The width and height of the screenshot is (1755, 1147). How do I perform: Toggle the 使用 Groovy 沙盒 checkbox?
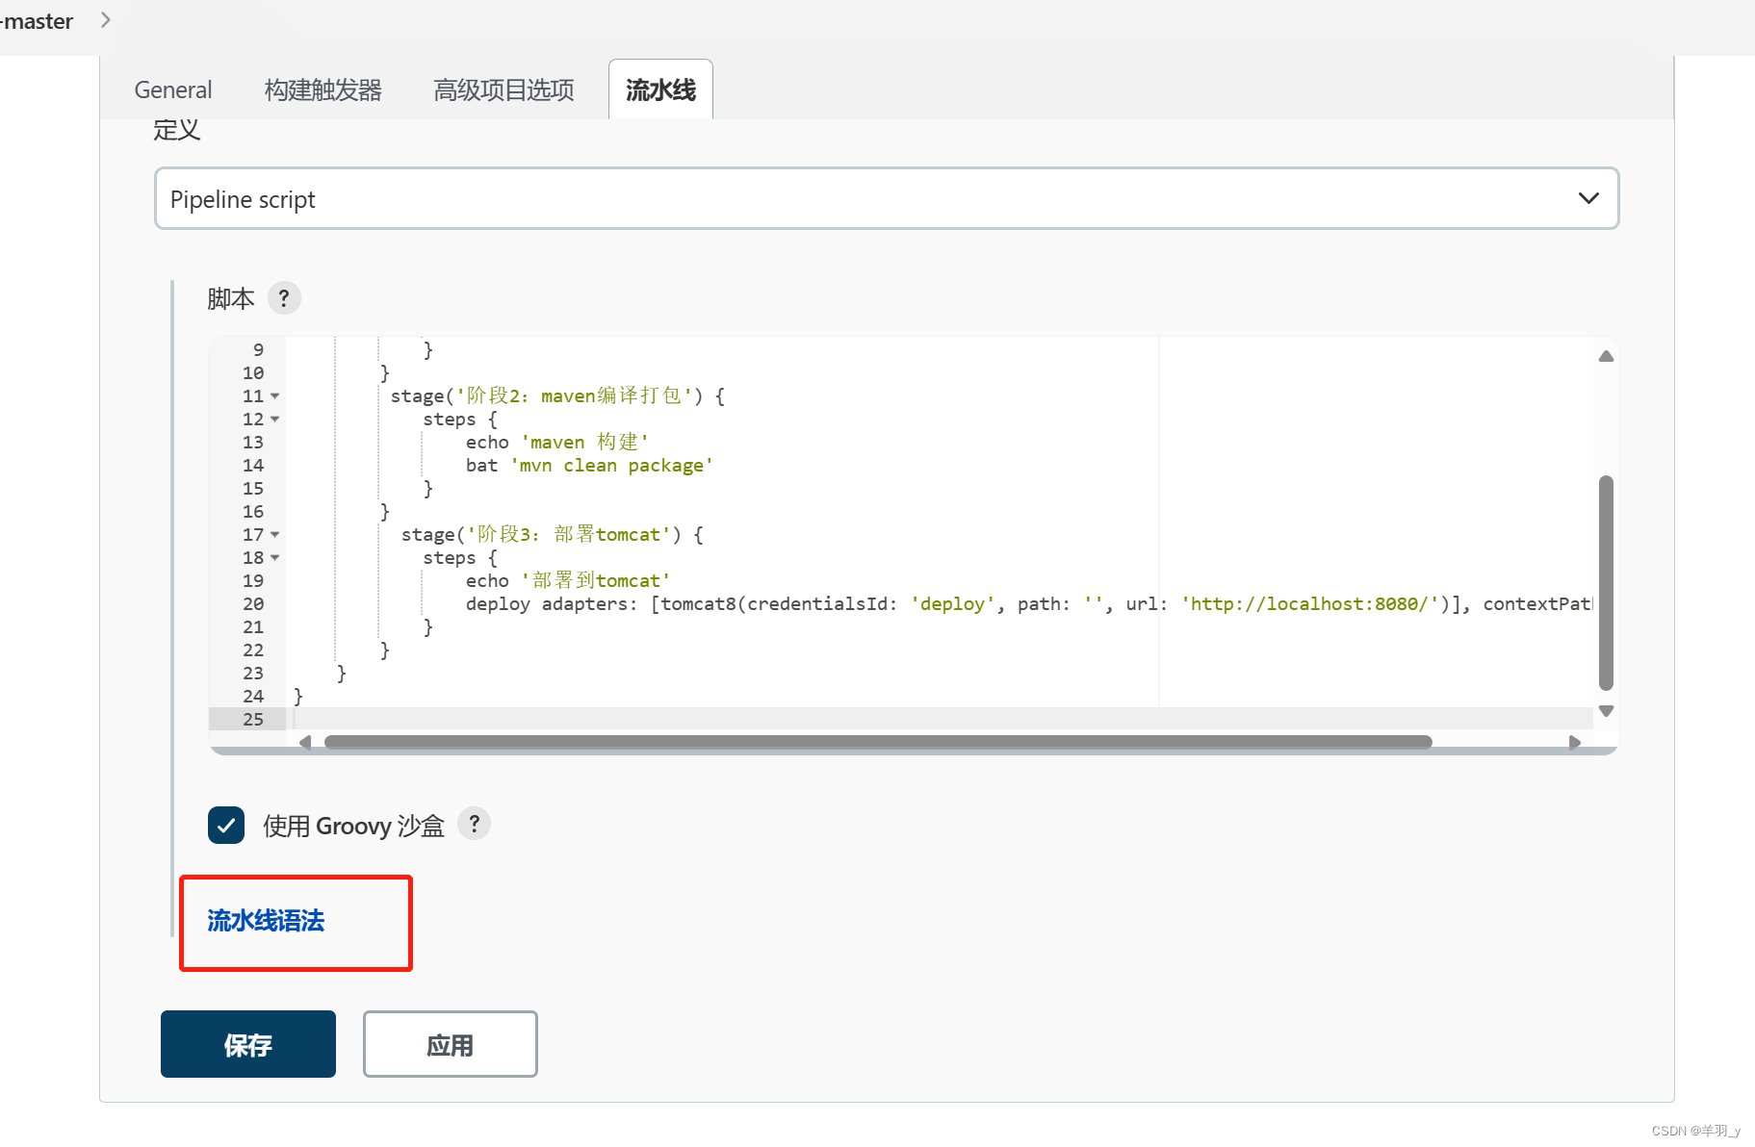pos(226,825)
